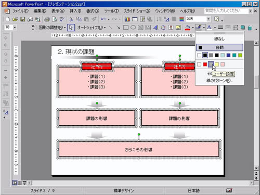Viewport: 260px width, 195px height.
Task: Switch to slide sorter view button
Action: [x=20, y=183]
